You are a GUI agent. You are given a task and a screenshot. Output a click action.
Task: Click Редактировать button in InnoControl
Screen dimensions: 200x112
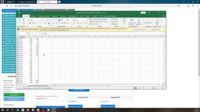pyautogui.click(x=14, y=99)
